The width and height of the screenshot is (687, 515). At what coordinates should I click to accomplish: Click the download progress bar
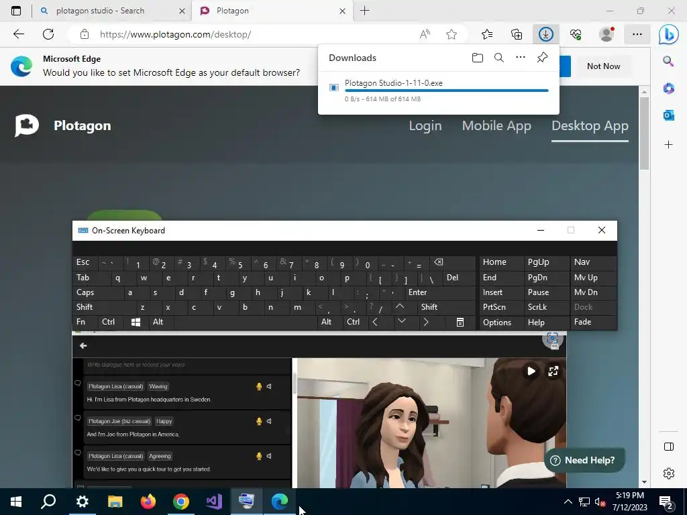[x=446, y=91]
